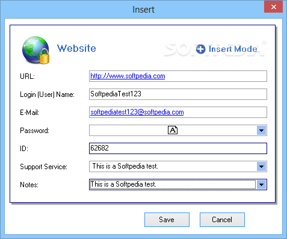
Task: Click the Website heading text
Action: pyautogui.click(x=76, y=48)
